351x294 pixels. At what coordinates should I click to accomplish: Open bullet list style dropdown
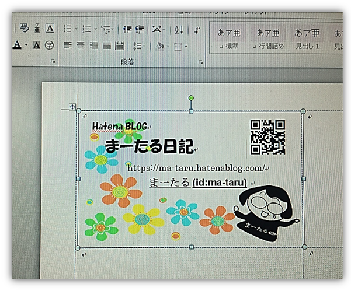(76, 29)
